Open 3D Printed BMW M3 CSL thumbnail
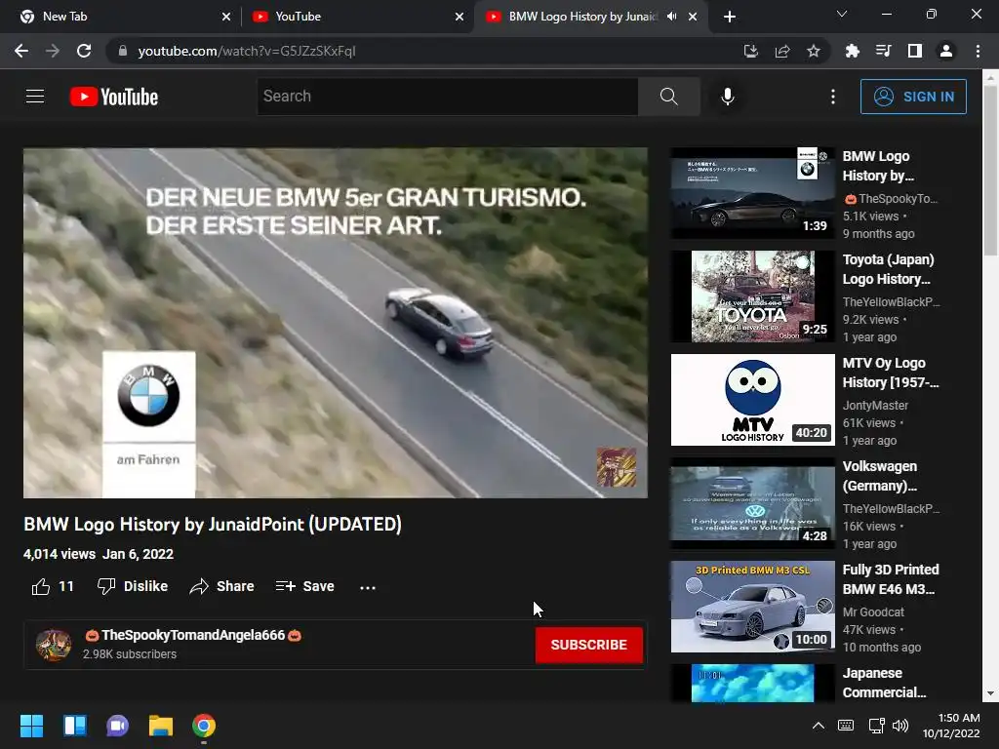This screenshot has height=749, width=999. click(x=752, y=607)
